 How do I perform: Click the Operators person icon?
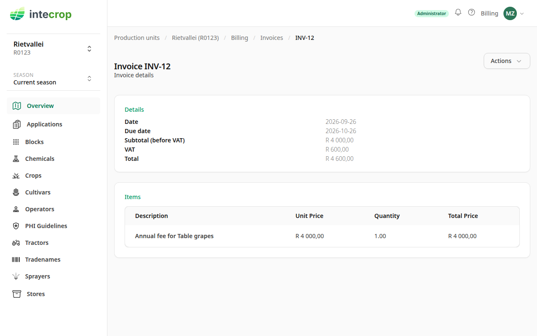(16, 209)
